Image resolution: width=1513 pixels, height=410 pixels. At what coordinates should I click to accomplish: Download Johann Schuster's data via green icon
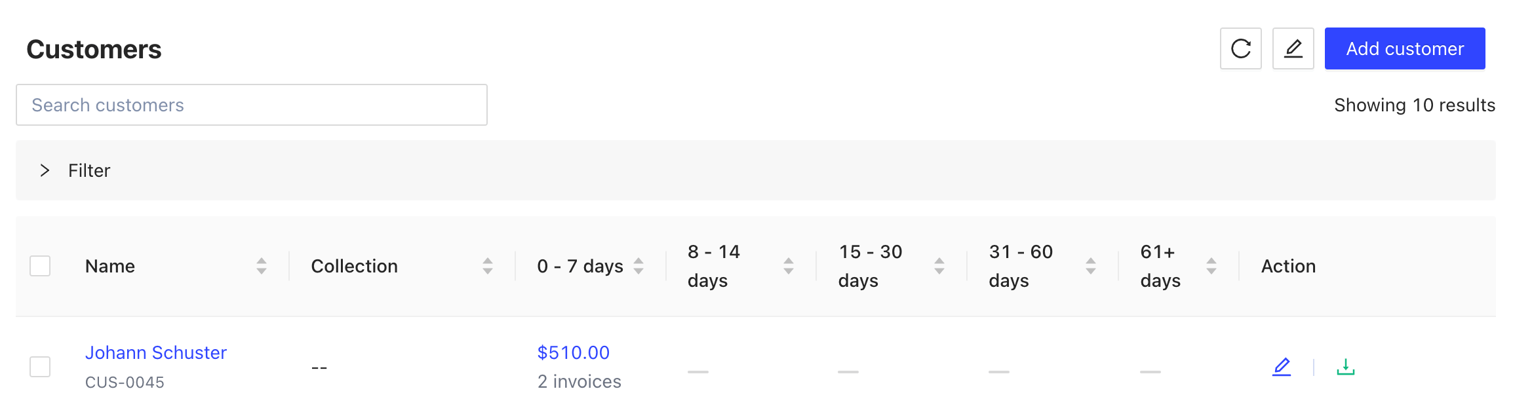[x=1345, y=367]
